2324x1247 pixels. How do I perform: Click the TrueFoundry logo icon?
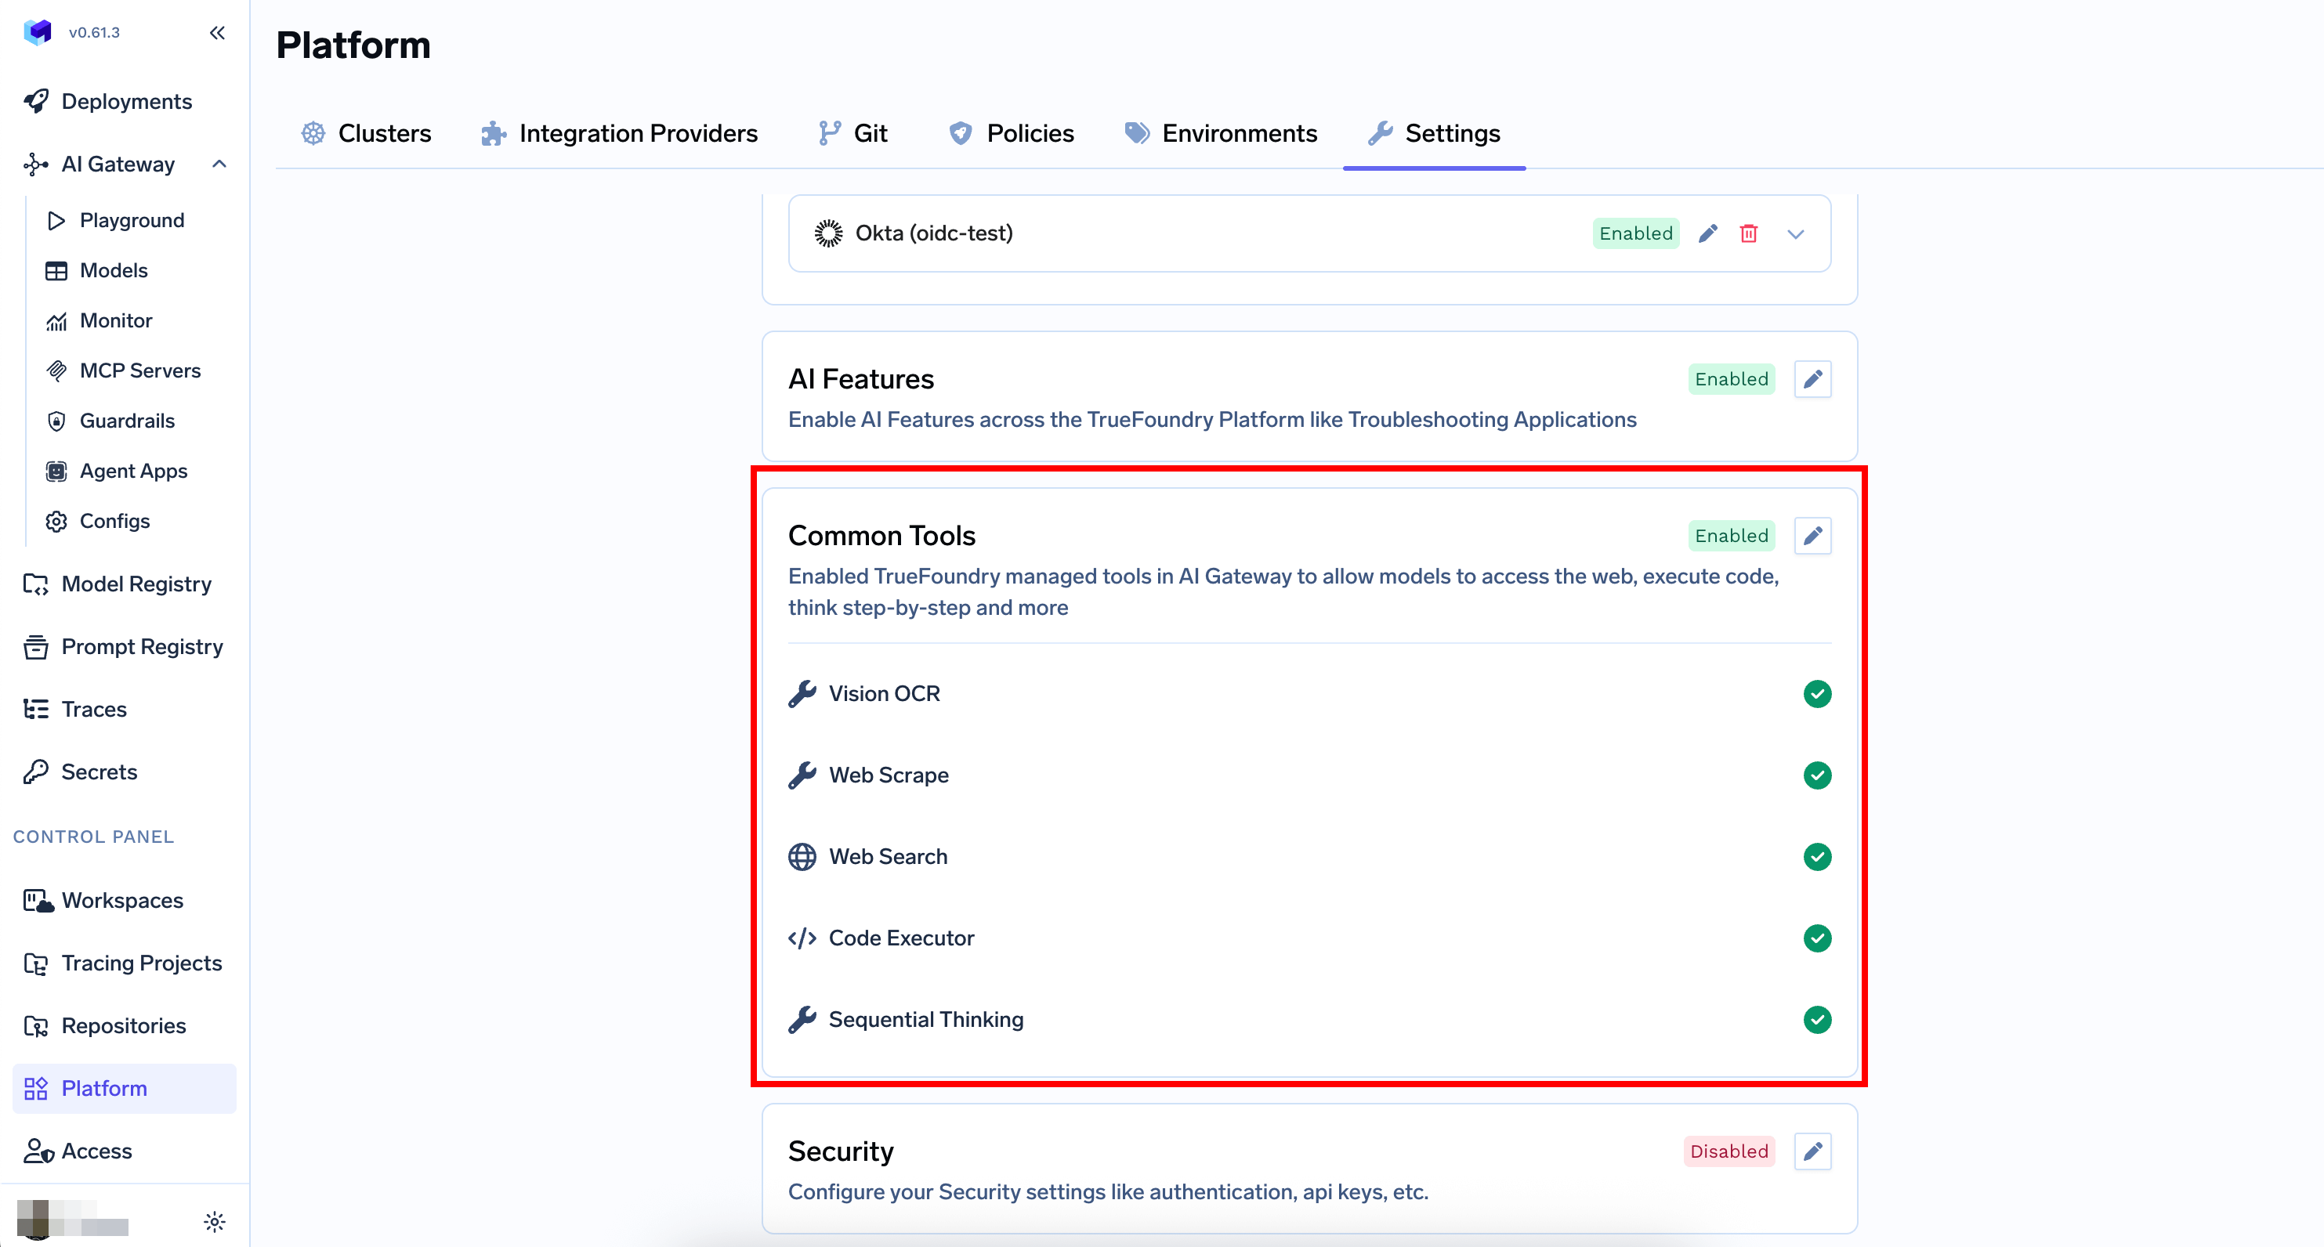(x=37, y=32)
